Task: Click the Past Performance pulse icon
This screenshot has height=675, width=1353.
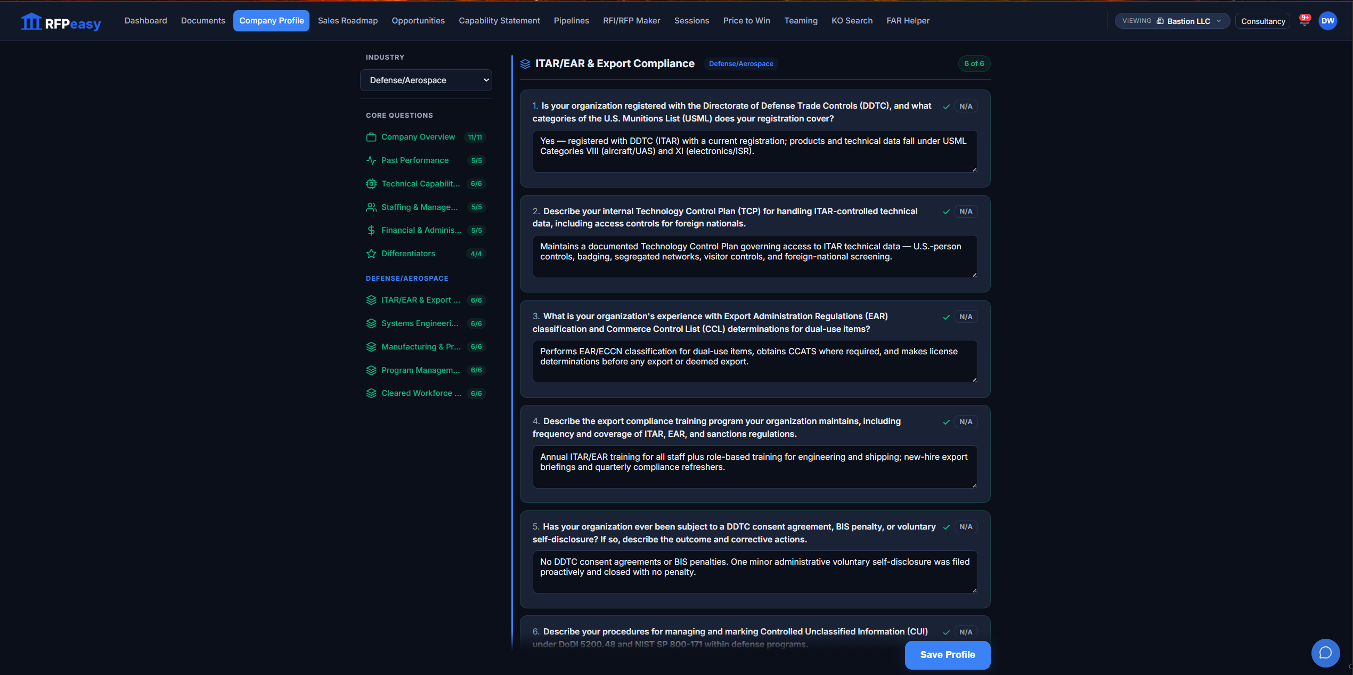Action: [371, 160]
